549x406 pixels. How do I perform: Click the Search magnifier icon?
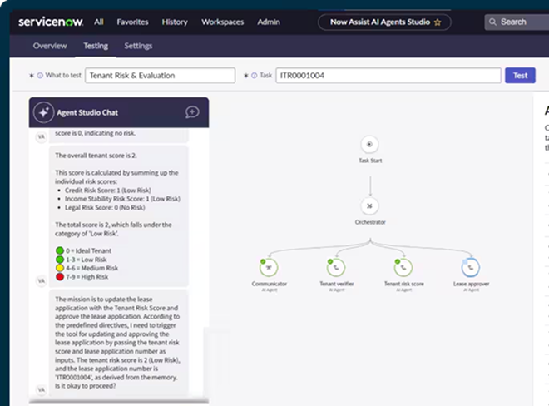click(492, 22)
